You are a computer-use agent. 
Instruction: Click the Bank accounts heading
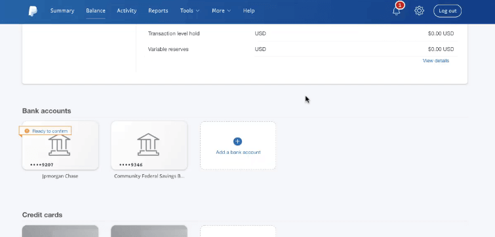coord(47,111)
